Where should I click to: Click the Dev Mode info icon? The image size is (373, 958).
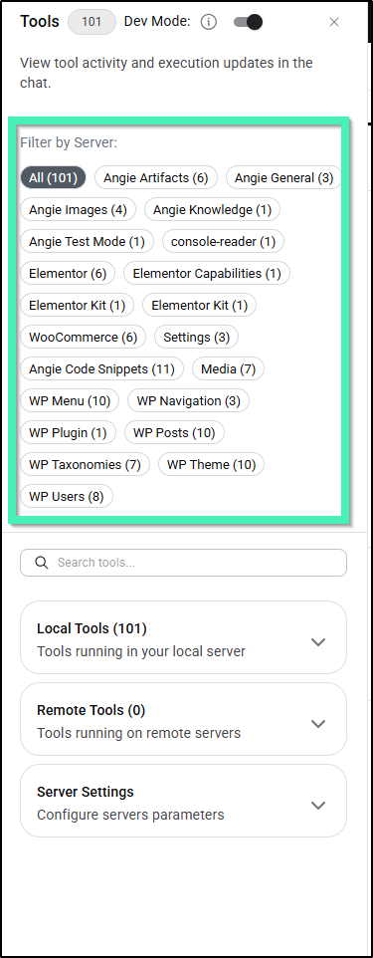pyautogui.click(x=209, y=22)
